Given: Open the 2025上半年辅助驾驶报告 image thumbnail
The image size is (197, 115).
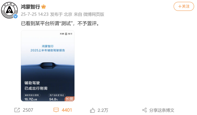Looking at the screenshot, I should (48, 66).
